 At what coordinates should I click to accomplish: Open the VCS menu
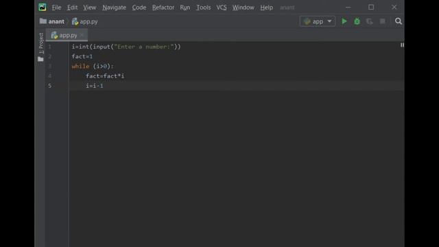[221, 8]
